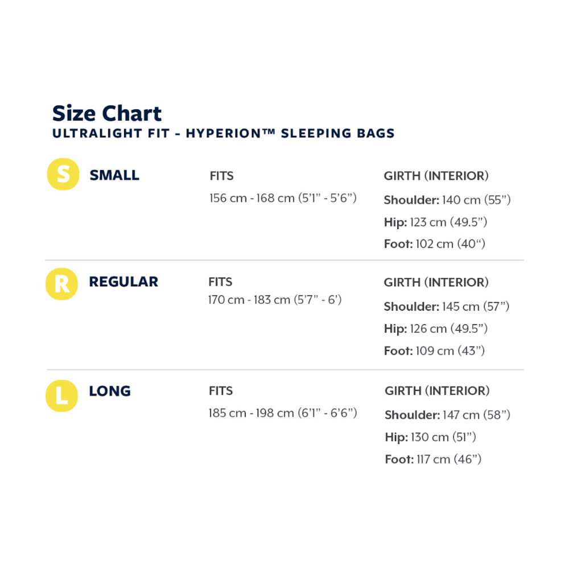Click Foot: 102 cm girth value

coord(435,244)
